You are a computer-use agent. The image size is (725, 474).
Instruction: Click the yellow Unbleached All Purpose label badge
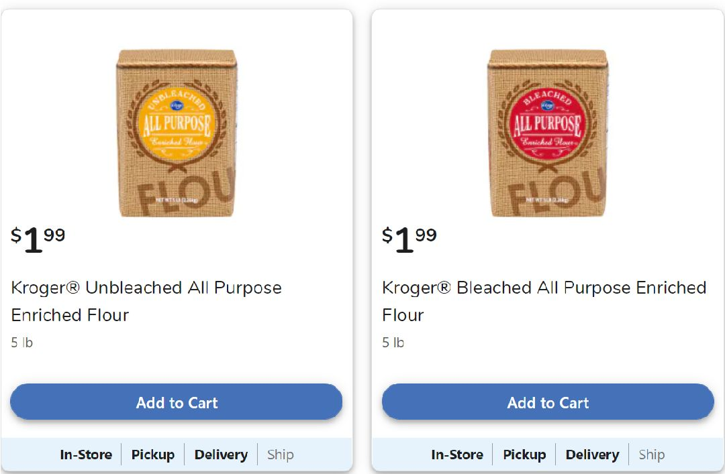(175, 123)
